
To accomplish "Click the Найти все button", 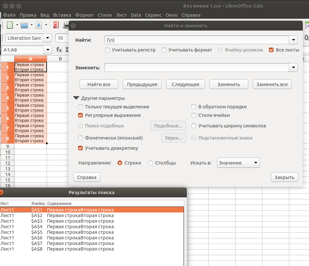I will [99, 84].
